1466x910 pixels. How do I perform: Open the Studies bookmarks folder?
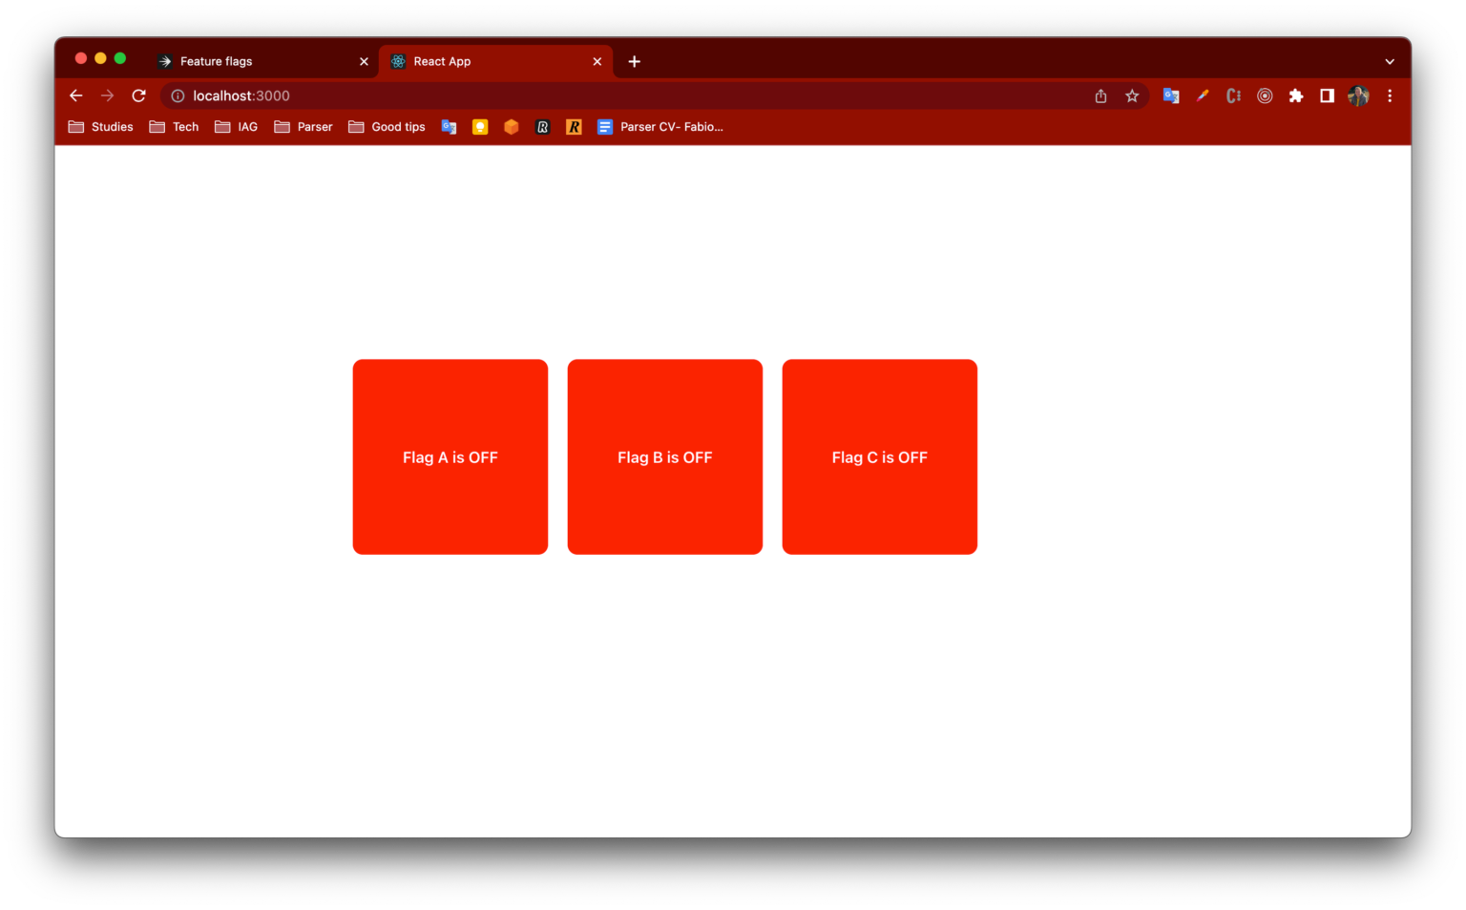point(101,127)
